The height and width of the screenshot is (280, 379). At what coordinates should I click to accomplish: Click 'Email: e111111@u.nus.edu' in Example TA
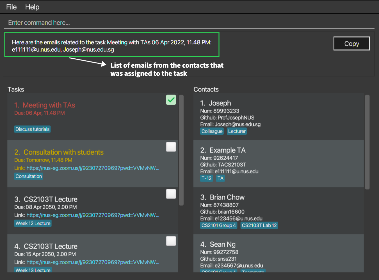(229, 171)
